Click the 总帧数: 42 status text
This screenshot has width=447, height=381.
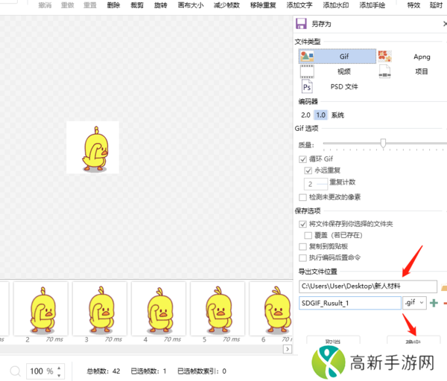[104, 371]
